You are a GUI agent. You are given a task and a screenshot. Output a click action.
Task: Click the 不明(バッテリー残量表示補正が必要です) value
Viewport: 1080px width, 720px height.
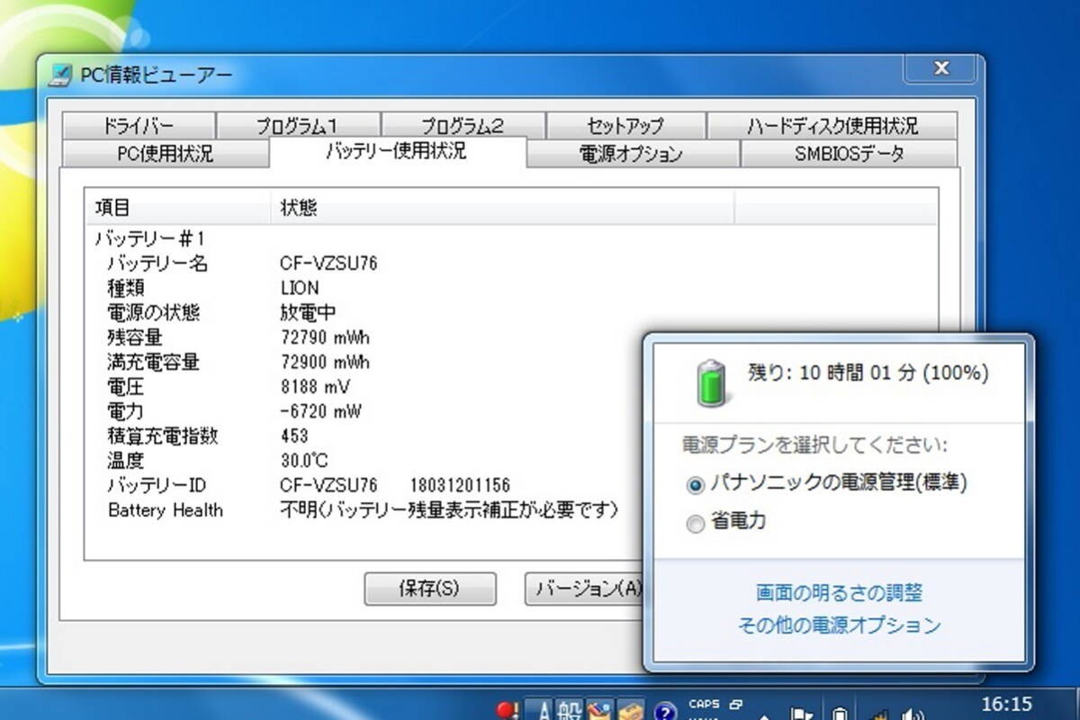(x=450, y=510)
